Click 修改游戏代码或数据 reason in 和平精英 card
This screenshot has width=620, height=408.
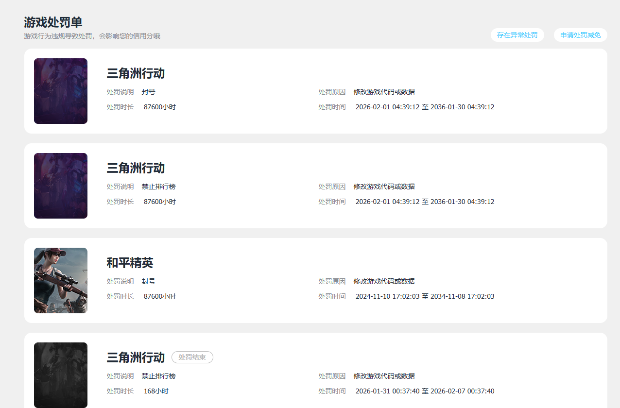coord(384,281)
